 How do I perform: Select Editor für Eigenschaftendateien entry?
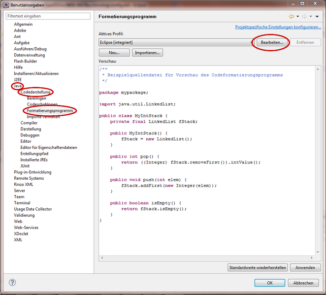[x=49, y=148]
